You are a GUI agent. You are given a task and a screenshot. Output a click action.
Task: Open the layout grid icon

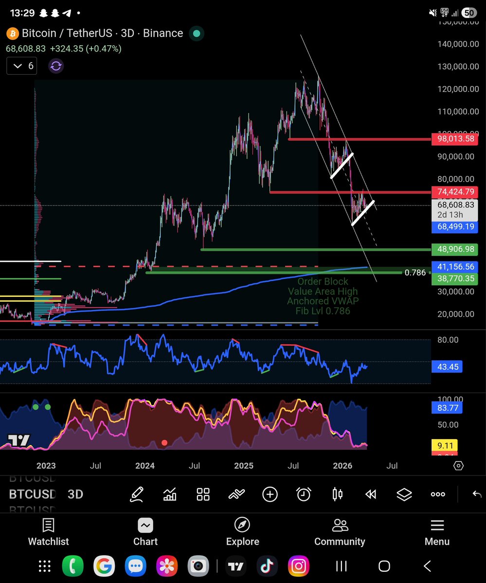pyautogui.click(x=203, y=495)
